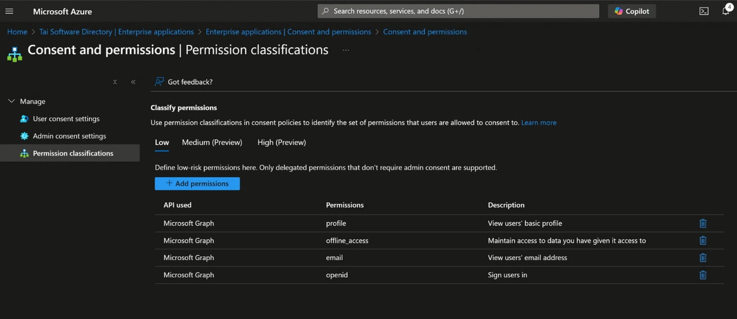Image resolution: width=737 pixels, height=319 pixels.
Task: Select the profile permission cell
Action: point(336,223)
